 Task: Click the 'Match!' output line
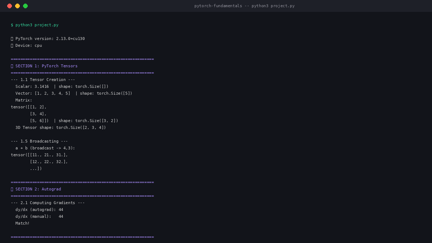pos(23,223)
